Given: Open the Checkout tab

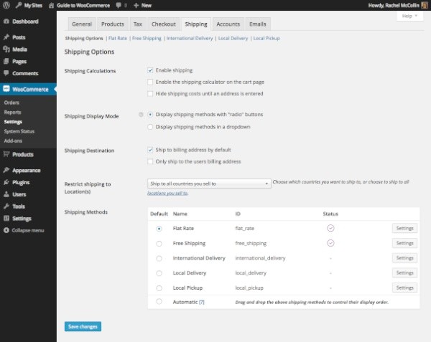Looking at the screenshot, I should 164,24.
